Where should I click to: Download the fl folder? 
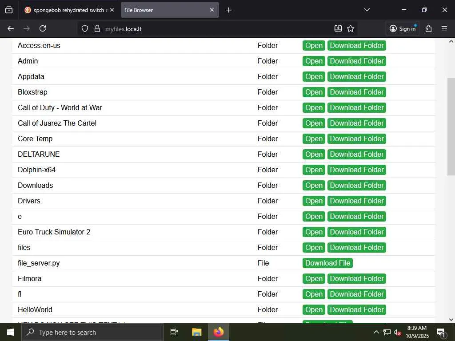(x=357, y=294)
